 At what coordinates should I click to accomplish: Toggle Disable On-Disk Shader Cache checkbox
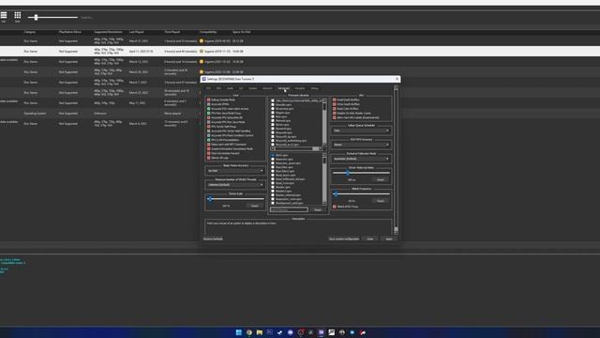tap(335, 114)
